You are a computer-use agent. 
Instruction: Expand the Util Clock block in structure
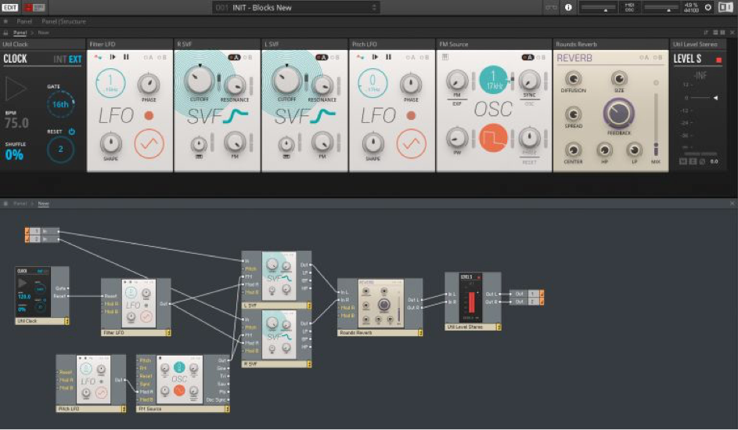point(66,321)
